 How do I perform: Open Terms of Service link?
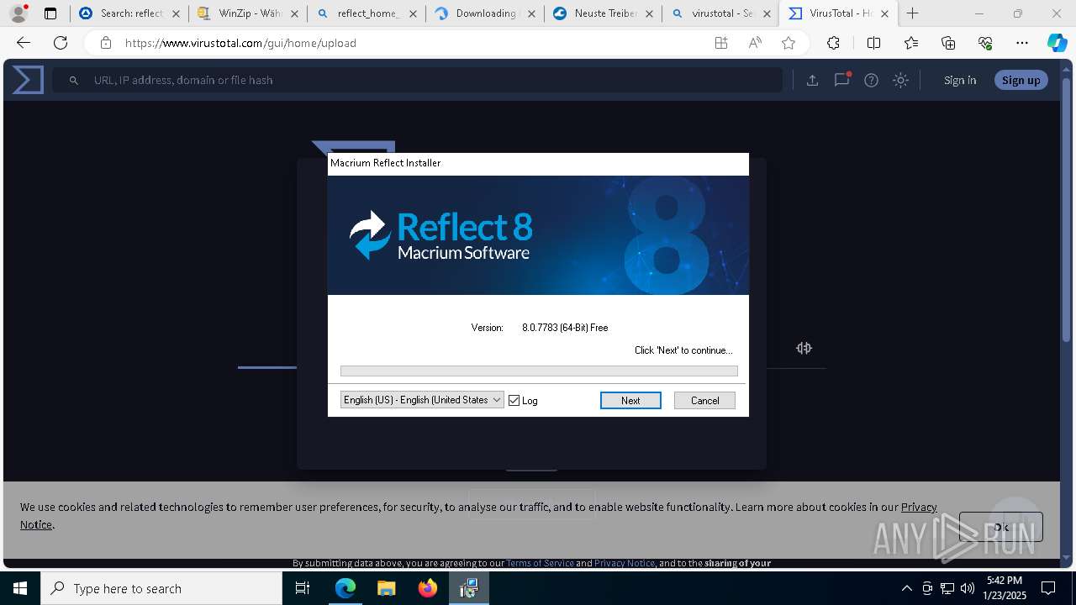pos(540,563)
